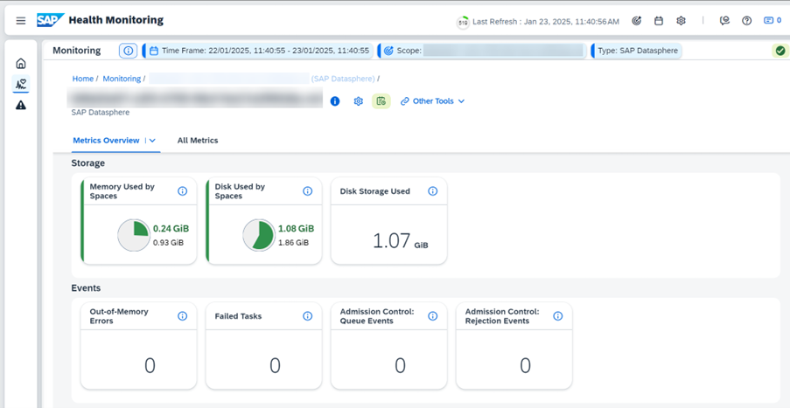This screenshot has width=790, height=408.
Task: Open the hamburger navigation menu
Action: 21,21
